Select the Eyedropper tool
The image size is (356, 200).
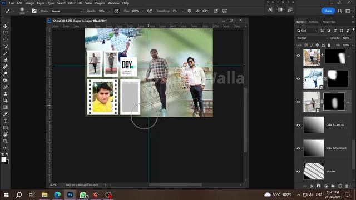pyautogui.click(x=5, y=114)
